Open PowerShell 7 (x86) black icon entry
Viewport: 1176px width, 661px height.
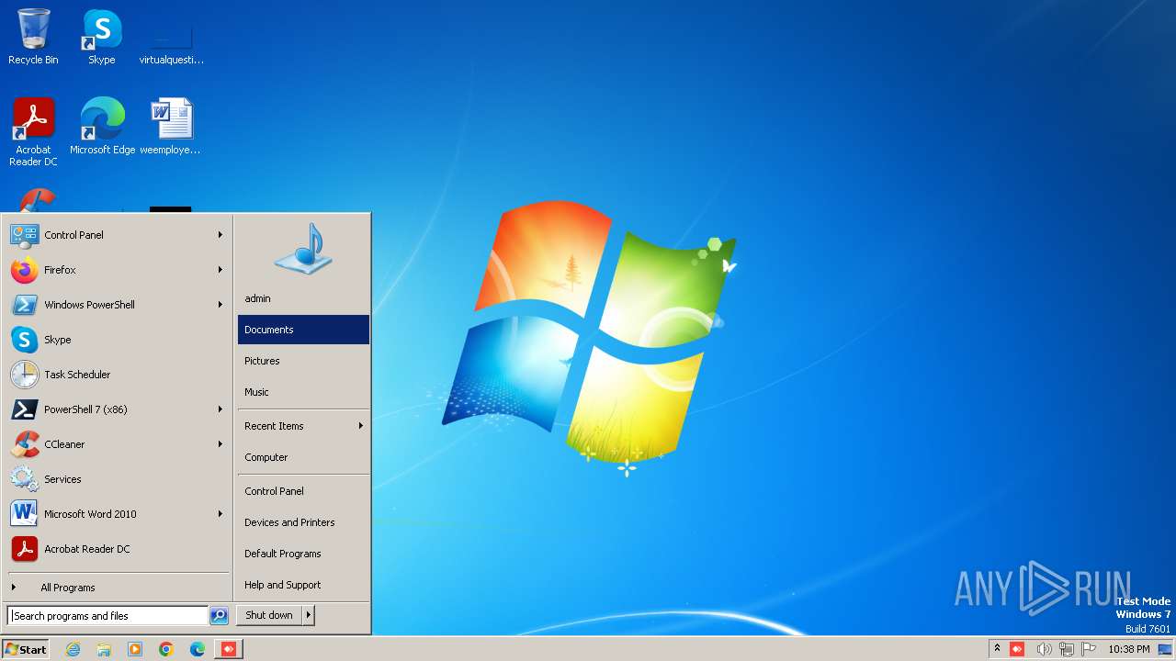coord(25,409)
